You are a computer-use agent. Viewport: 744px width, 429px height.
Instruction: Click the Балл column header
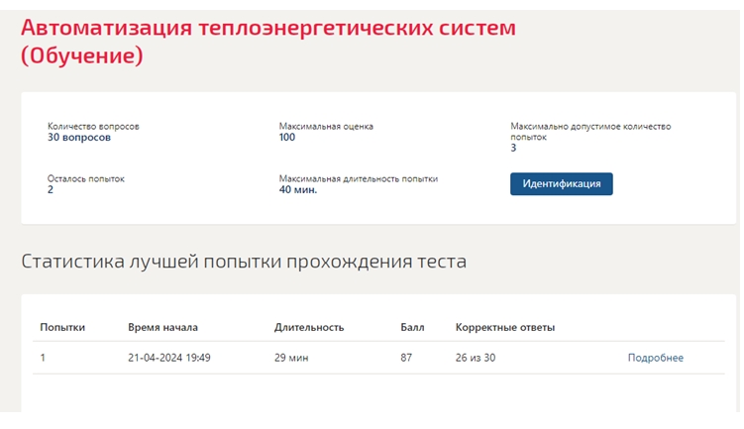tap(412, 327)
